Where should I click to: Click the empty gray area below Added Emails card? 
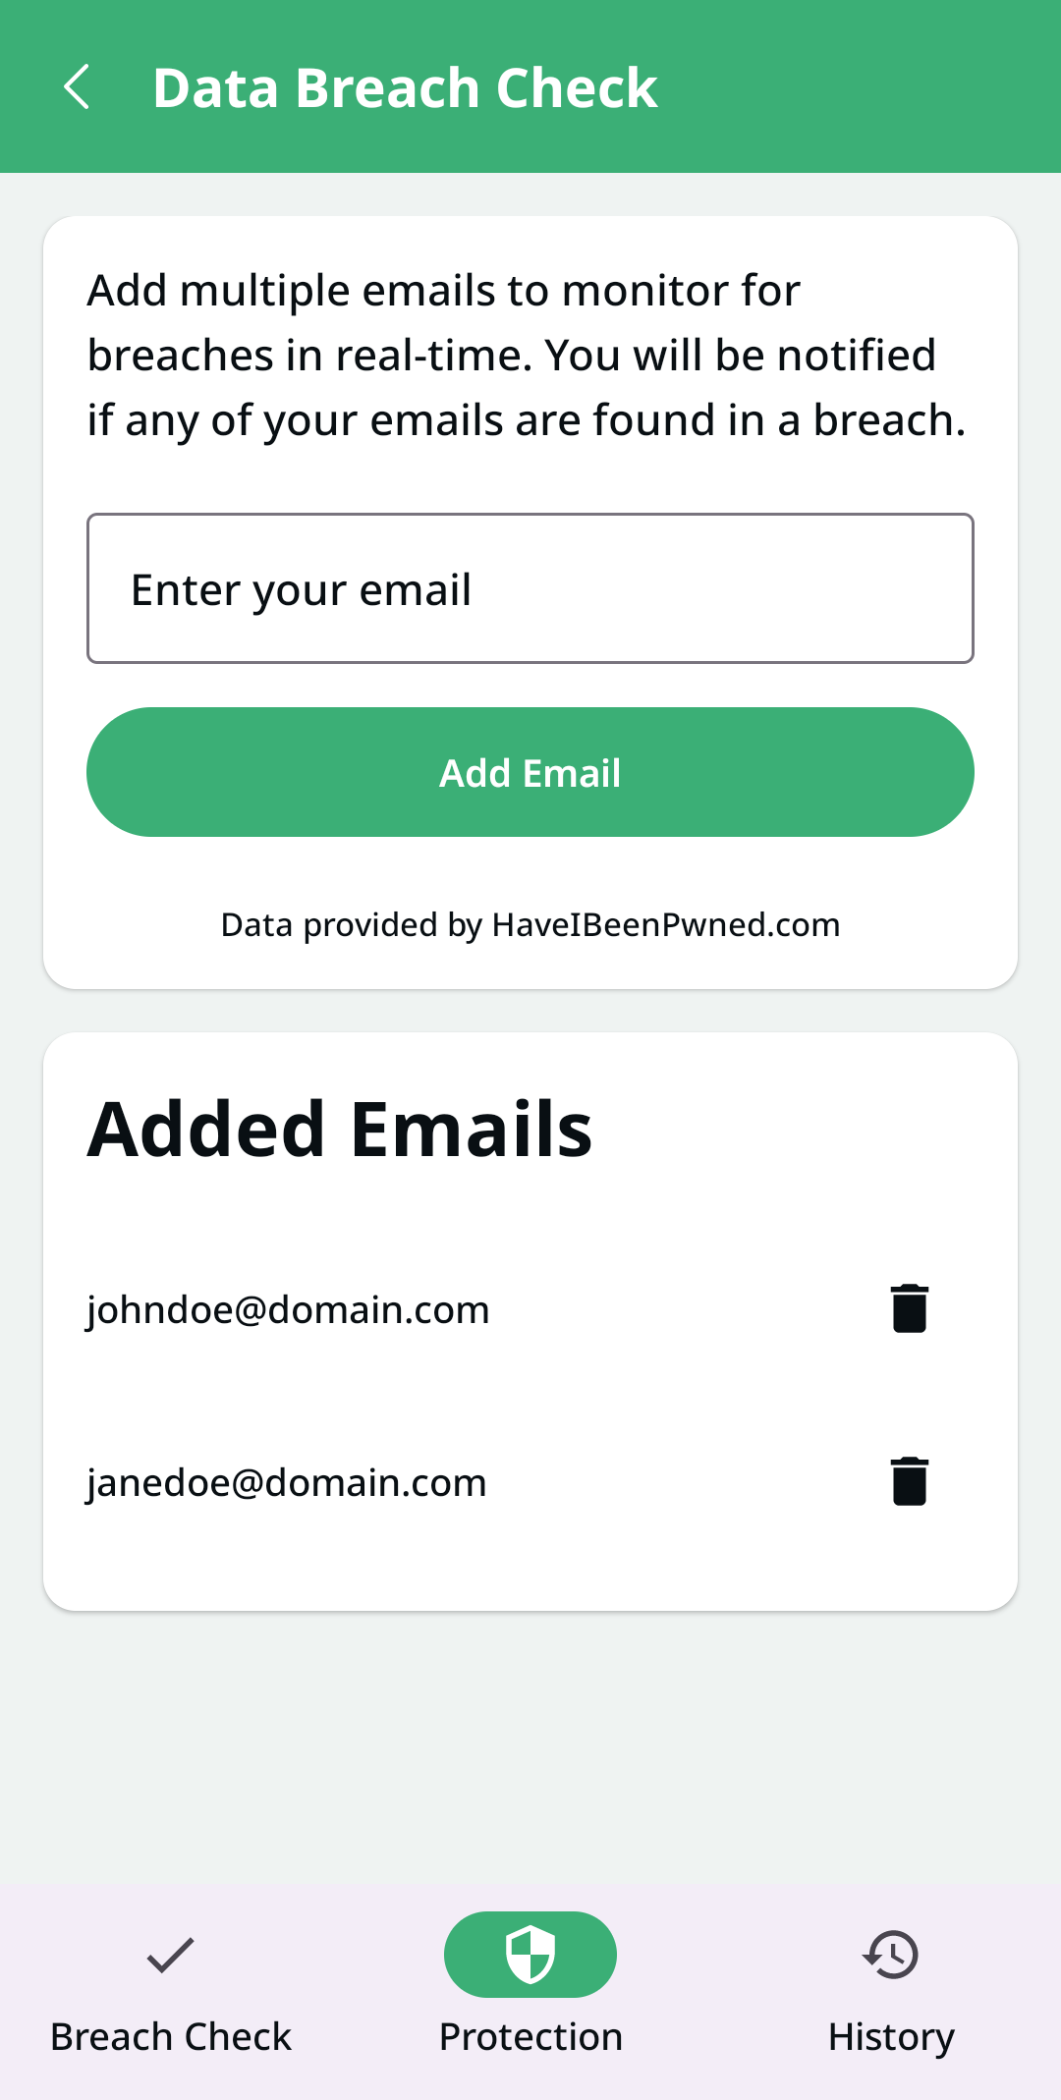point(530,1748)
